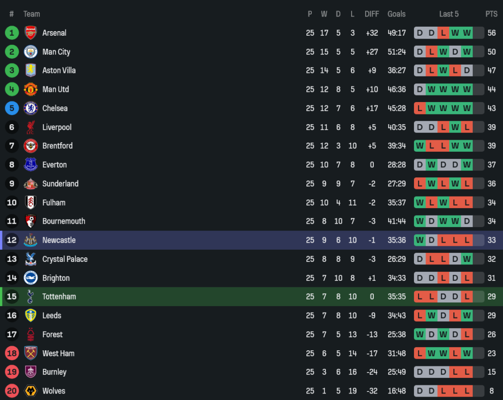Click Man Utd's first D form badge

(420, 89)
